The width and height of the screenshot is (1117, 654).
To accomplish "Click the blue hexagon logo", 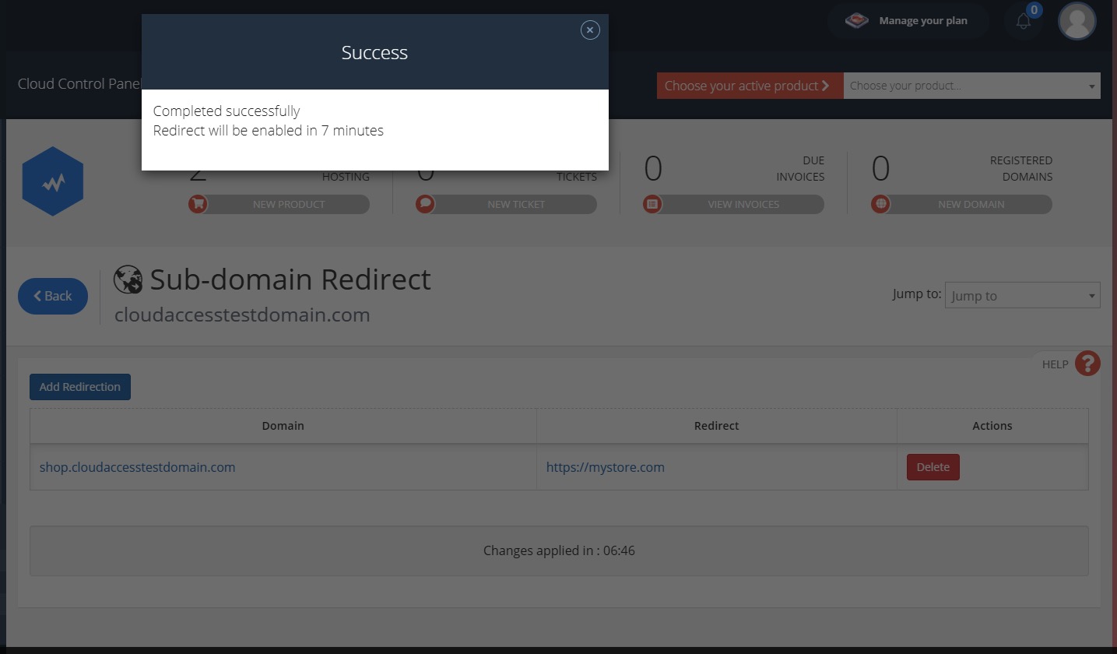I will point(53,181).
